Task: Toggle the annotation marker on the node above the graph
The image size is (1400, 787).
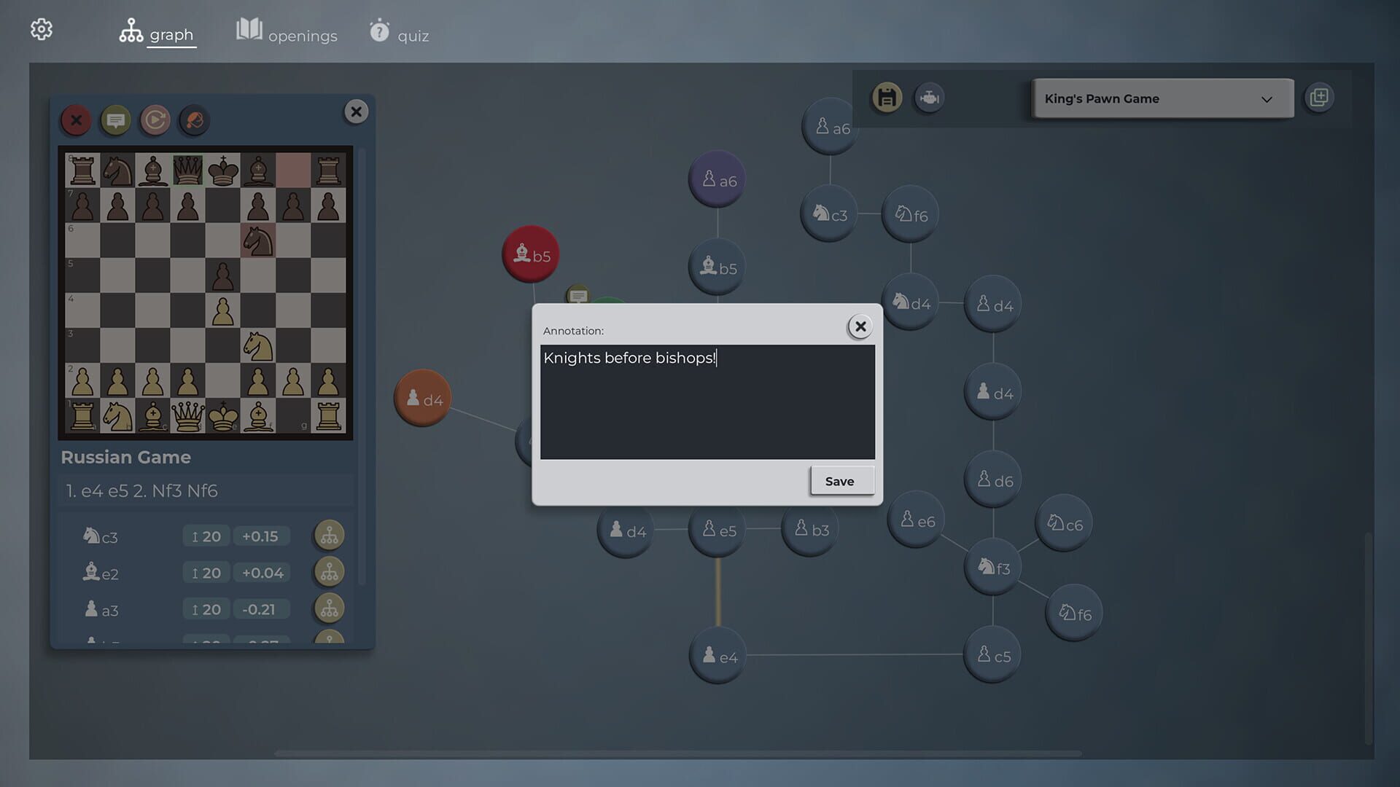Action: (x=578, y=295)
